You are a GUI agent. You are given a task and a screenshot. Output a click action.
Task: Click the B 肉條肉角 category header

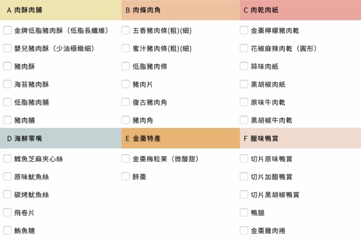pos(180,10)
